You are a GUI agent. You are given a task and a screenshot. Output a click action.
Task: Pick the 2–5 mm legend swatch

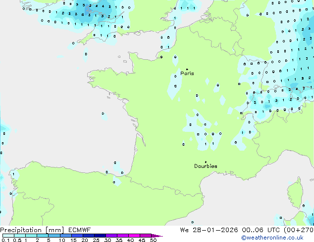[x=43, y=236]
